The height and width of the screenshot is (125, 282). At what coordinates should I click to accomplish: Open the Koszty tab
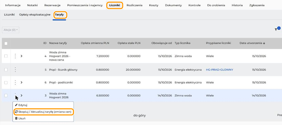[154, 5]
